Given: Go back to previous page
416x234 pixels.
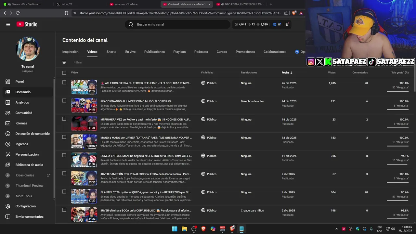Looking at the screenshot, I should 5,13.
